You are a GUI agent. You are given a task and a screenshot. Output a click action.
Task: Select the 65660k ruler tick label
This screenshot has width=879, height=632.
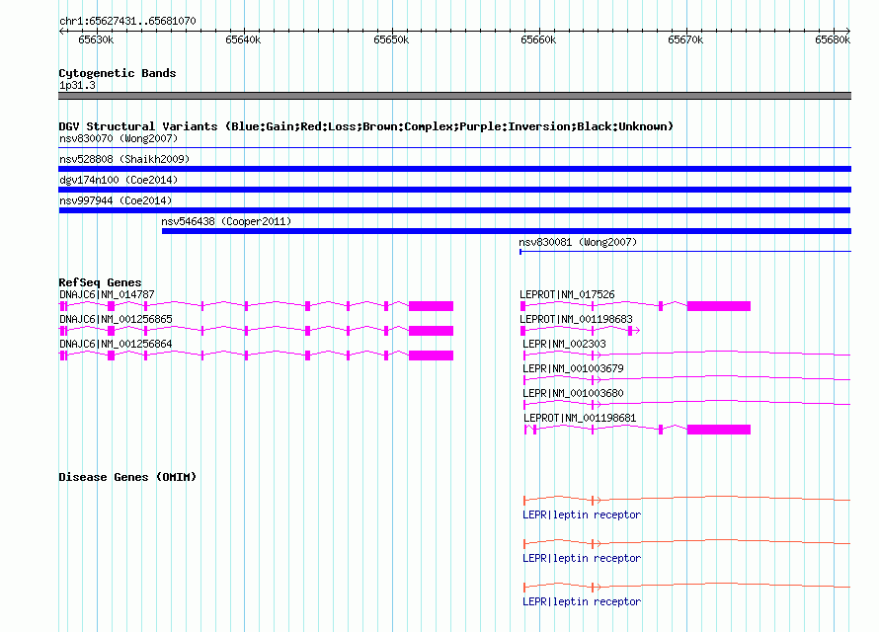tap(538, 39)
